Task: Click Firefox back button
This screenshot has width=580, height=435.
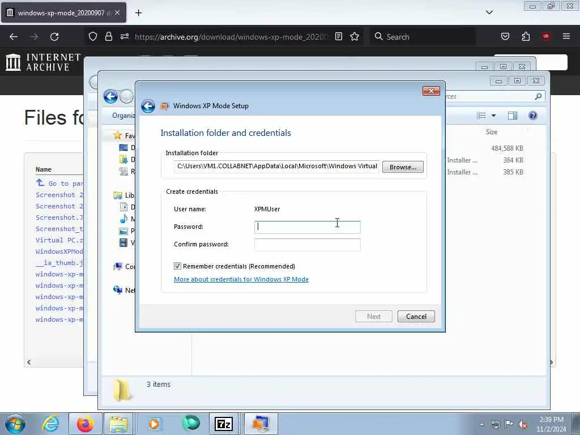Action: 14,37
